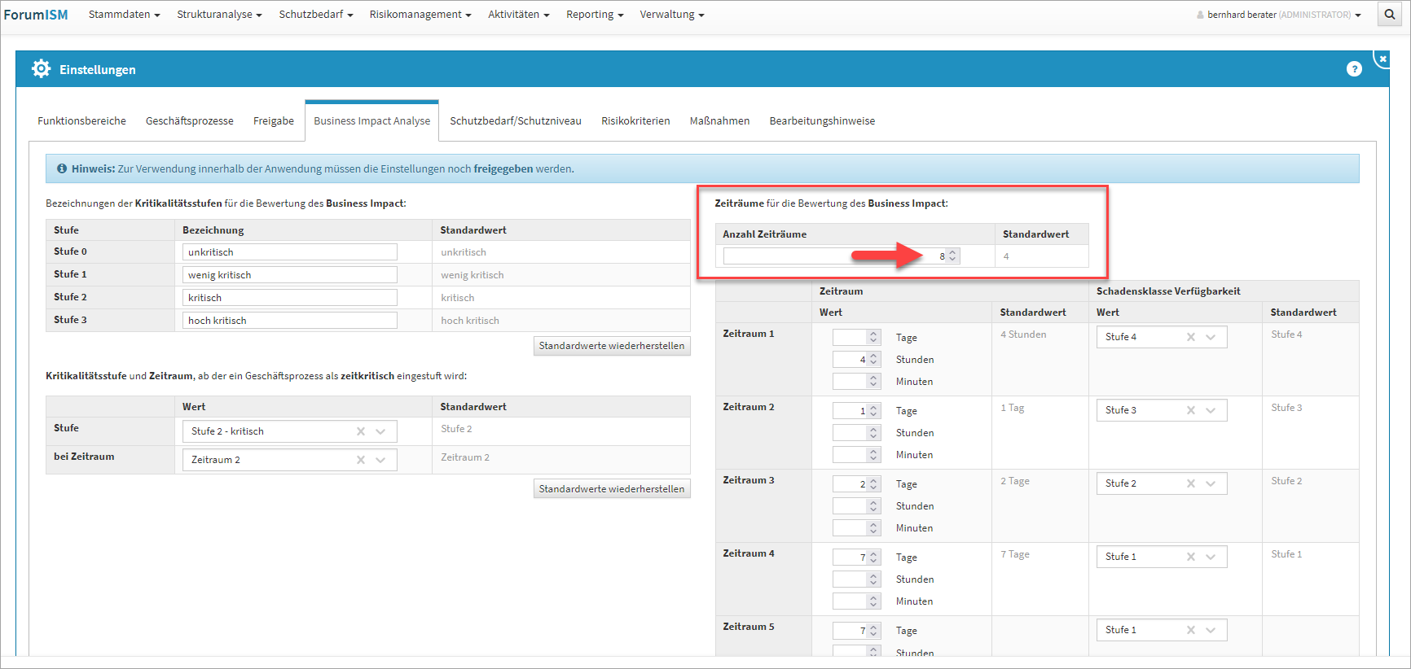Close the Einstellungen panel with X icon

pyautogui.click(x=1382, y=59)
